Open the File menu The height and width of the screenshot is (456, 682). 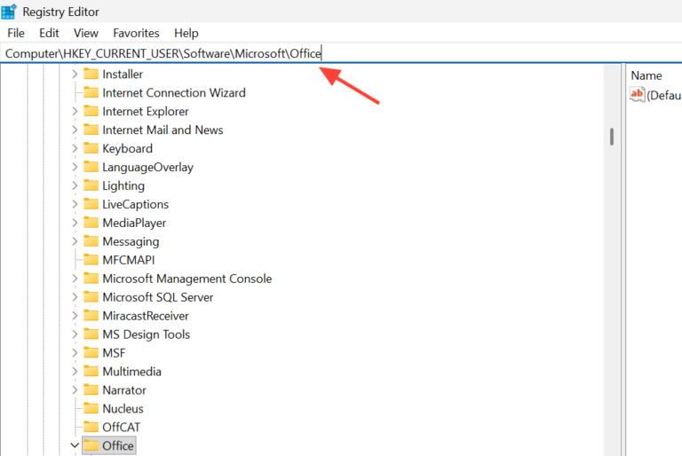16,34
